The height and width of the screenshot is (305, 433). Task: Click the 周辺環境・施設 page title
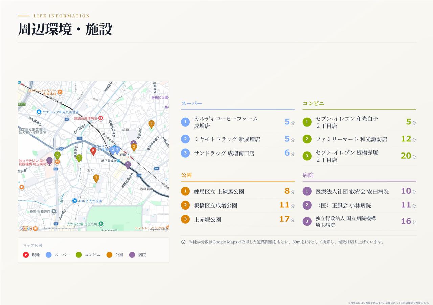(65, 29)
